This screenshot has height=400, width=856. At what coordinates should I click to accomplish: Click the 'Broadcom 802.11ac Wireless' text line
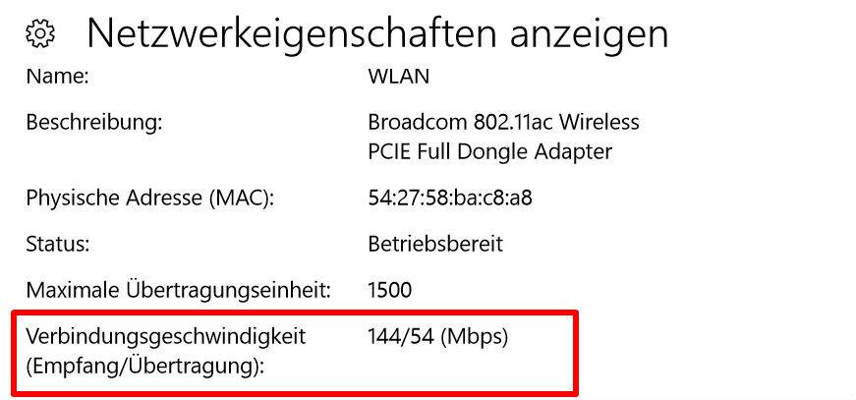coord(503,123)
